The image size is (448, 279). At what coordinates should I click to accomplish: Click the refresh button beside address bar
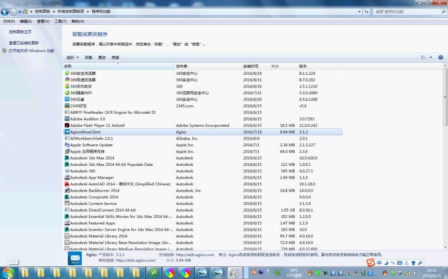coord(367,12)
